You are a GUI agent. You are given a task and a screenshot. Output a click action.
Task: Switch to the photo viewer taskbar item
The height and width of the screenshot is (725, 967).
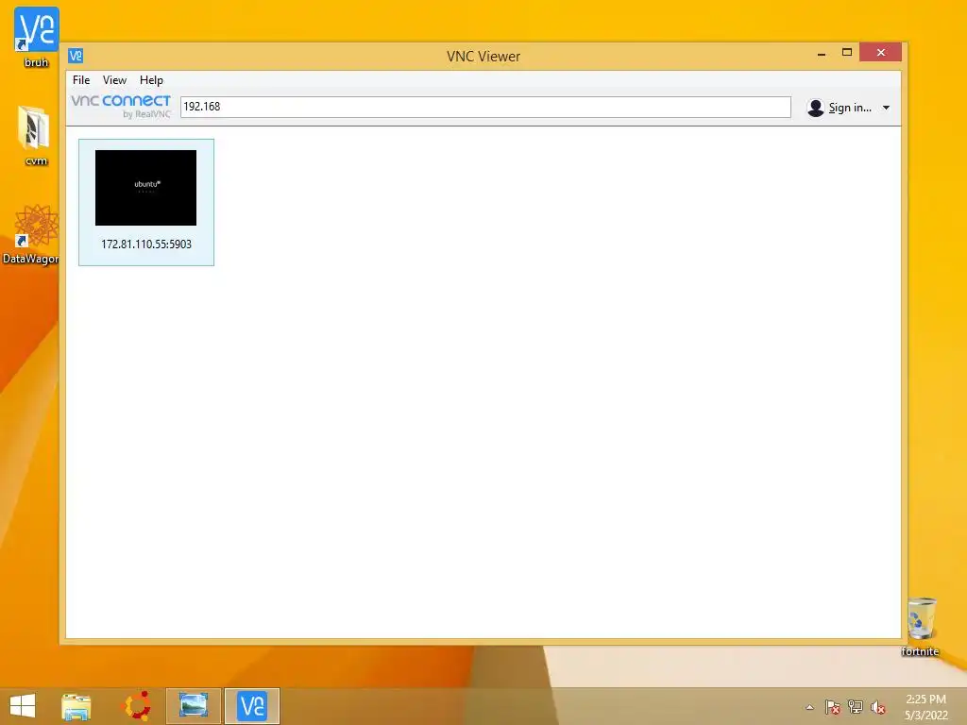click(193, 706)
